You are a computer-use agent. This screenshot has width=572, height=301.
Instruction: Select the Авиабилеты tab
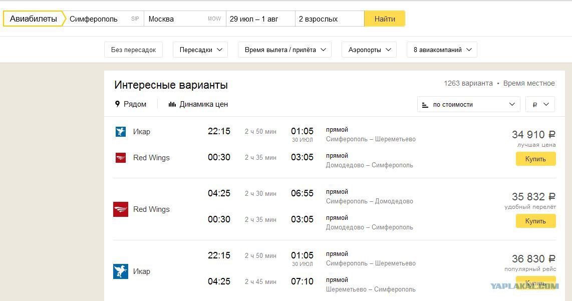pos(34,19)
